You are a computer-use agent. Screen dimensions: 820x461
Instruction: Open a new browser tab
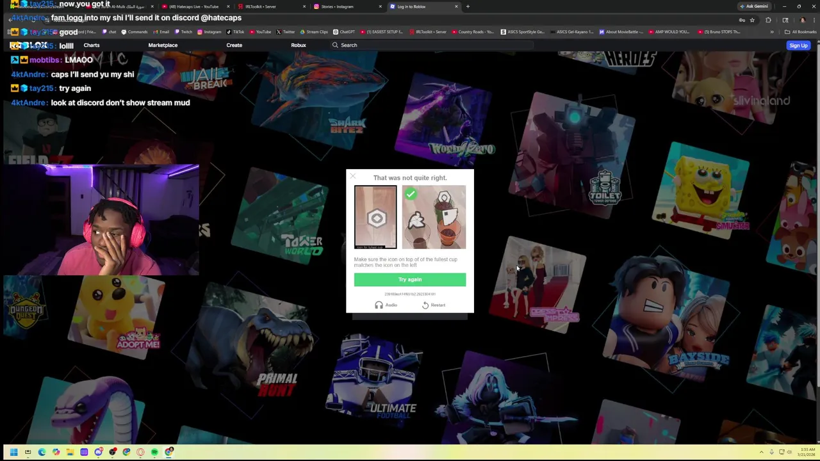(x=468, y=6)
